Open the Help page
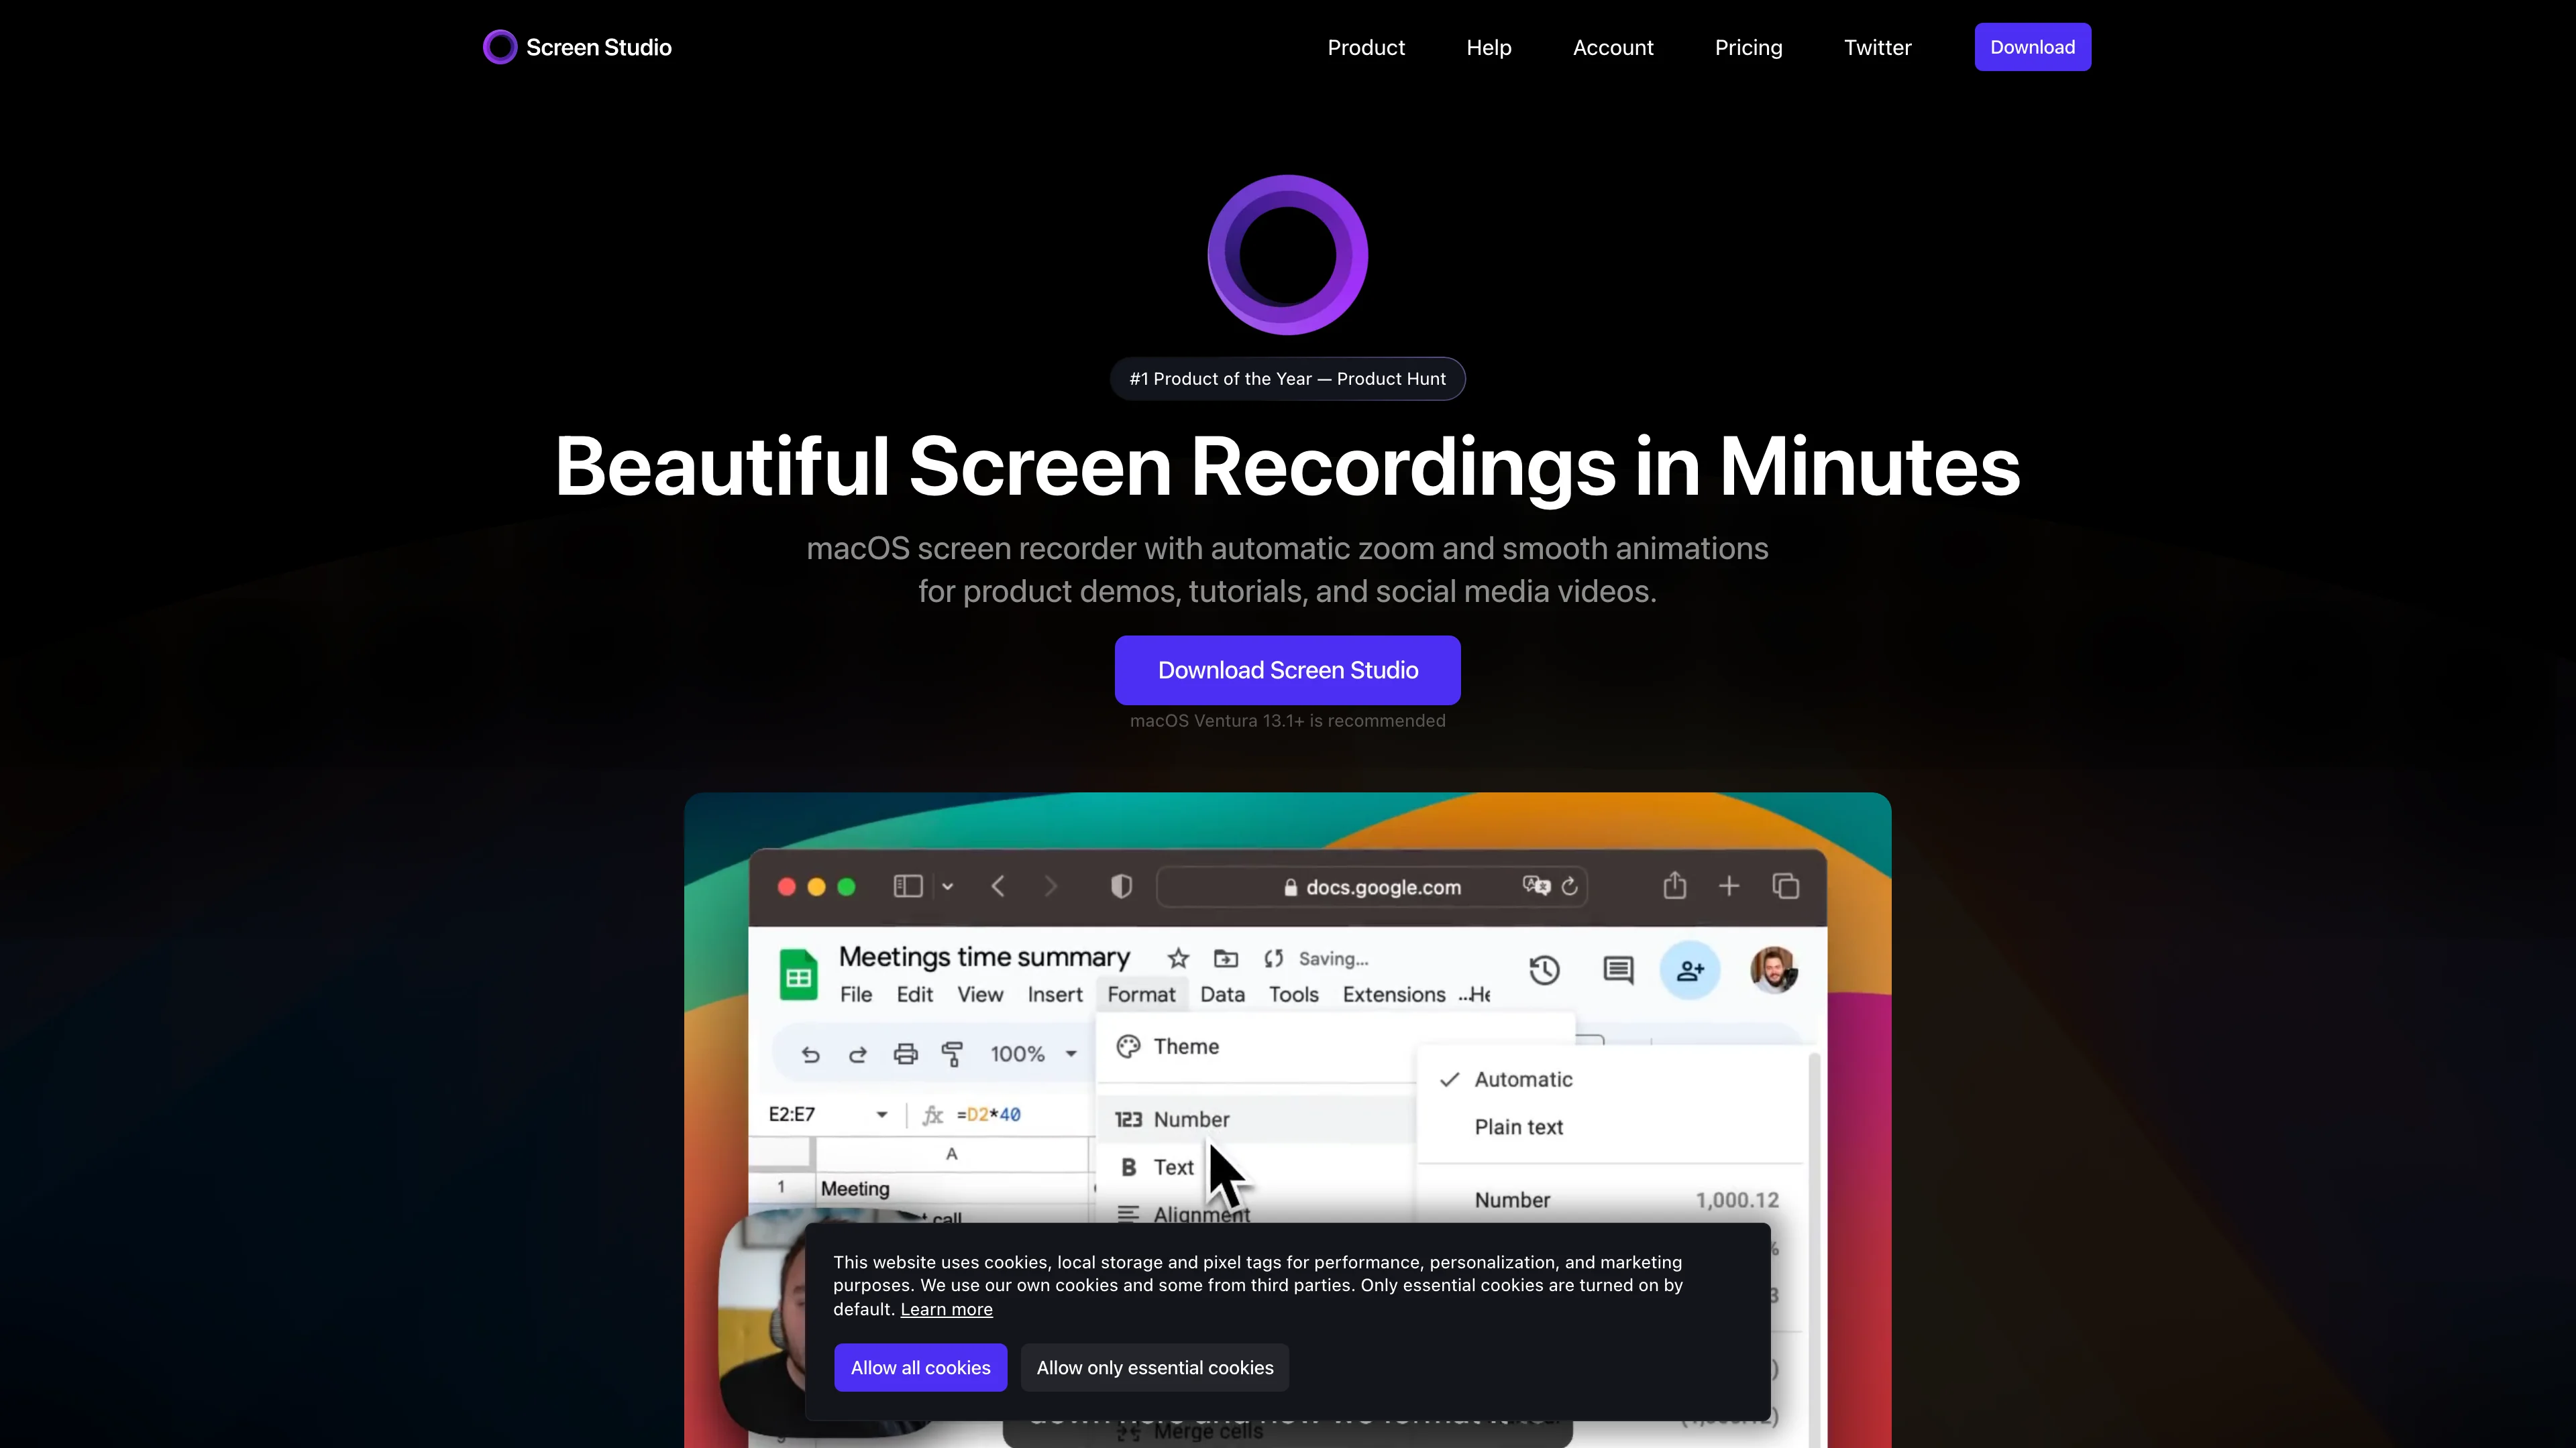The width and height of the screenshot is (2576, 1448). [x=1489, y=47]
